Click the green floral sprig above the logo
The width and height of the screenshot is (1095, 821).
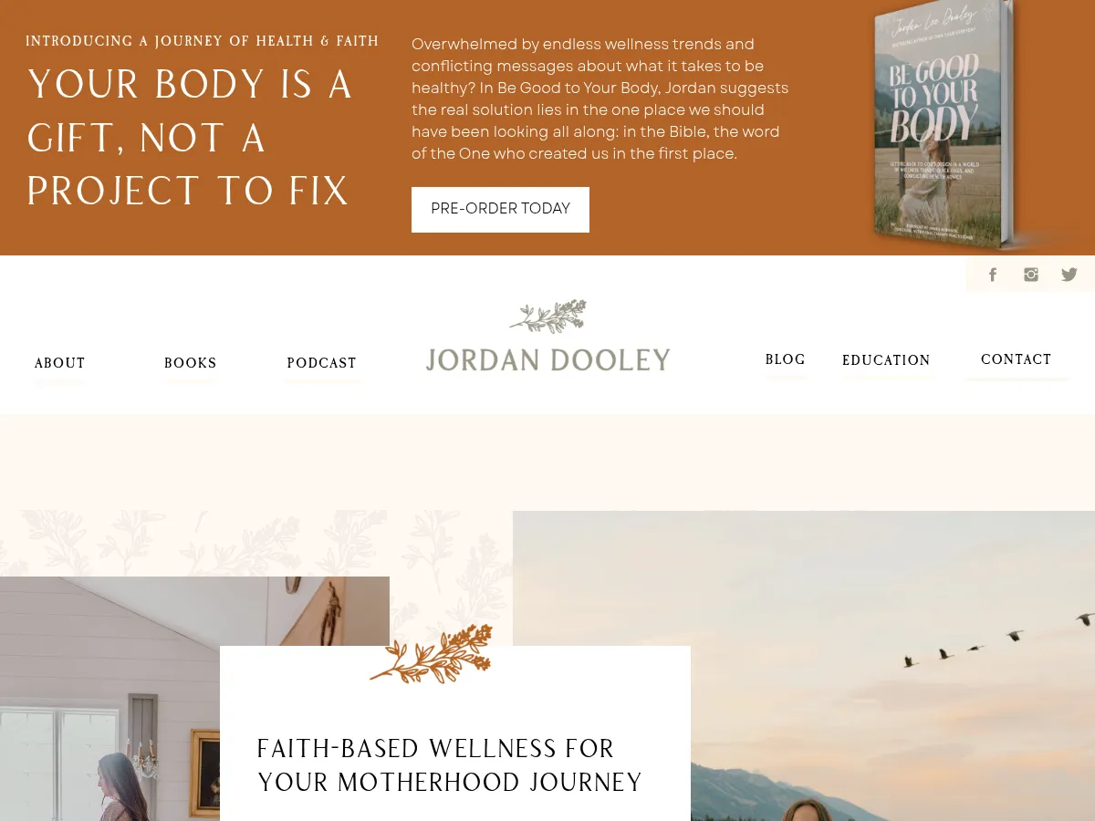tap(547, 317)
